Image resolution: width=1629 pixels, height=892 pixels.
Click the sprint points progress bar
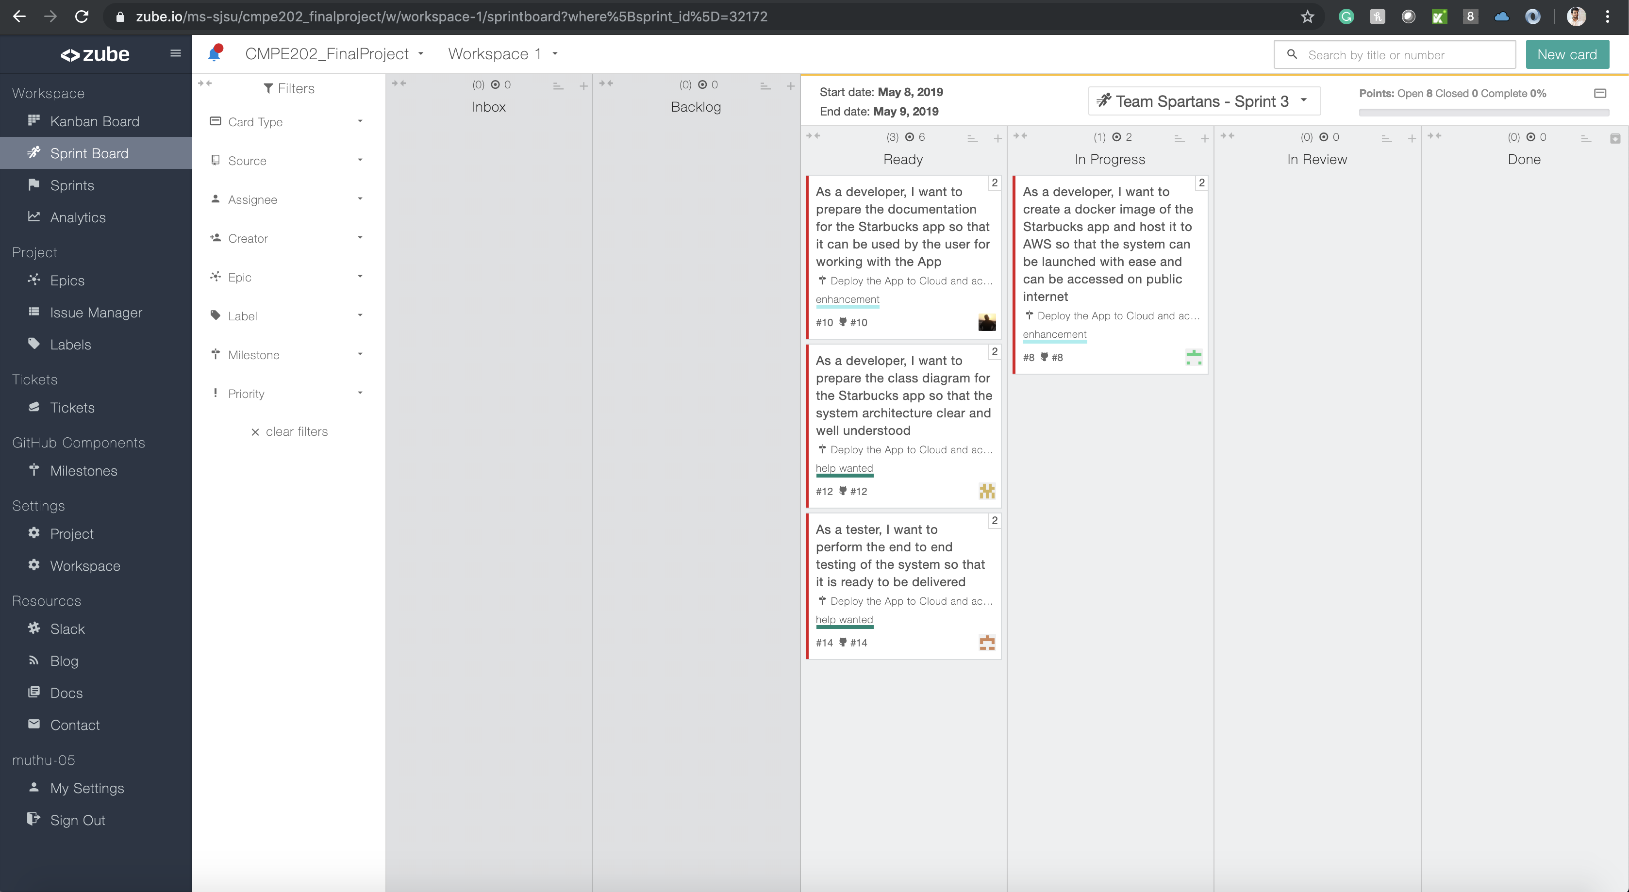(1483, 113)
